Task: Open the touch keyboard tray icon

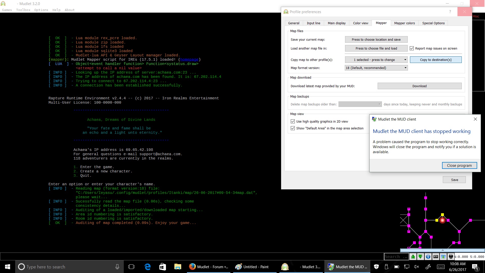Action: [441, 267]
